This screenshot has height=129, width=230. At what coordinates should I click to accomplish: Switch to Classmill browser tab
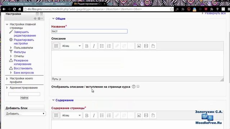[54, 4]
